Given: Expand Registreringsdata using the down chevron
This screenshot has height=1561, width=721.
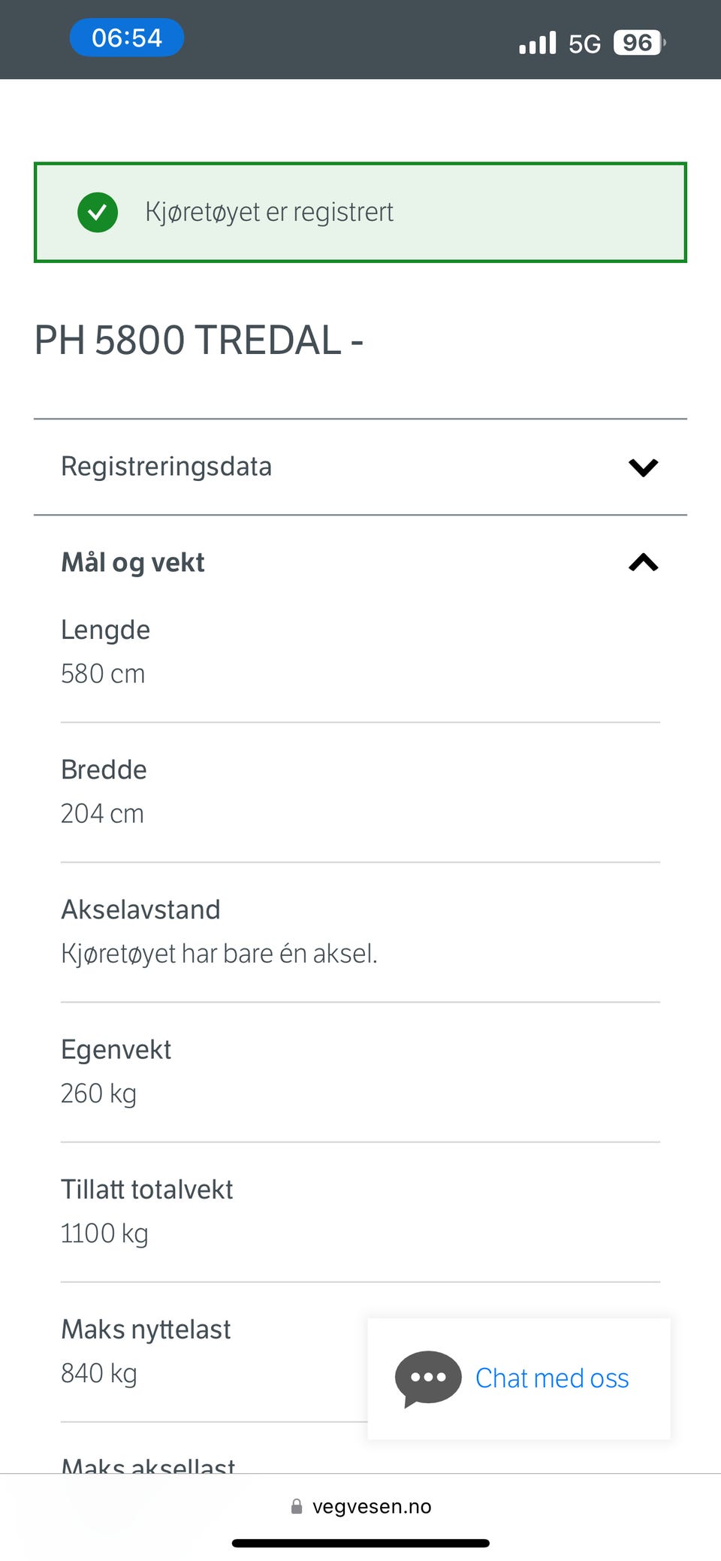Looking at the screenshot, I should [643, 467].
